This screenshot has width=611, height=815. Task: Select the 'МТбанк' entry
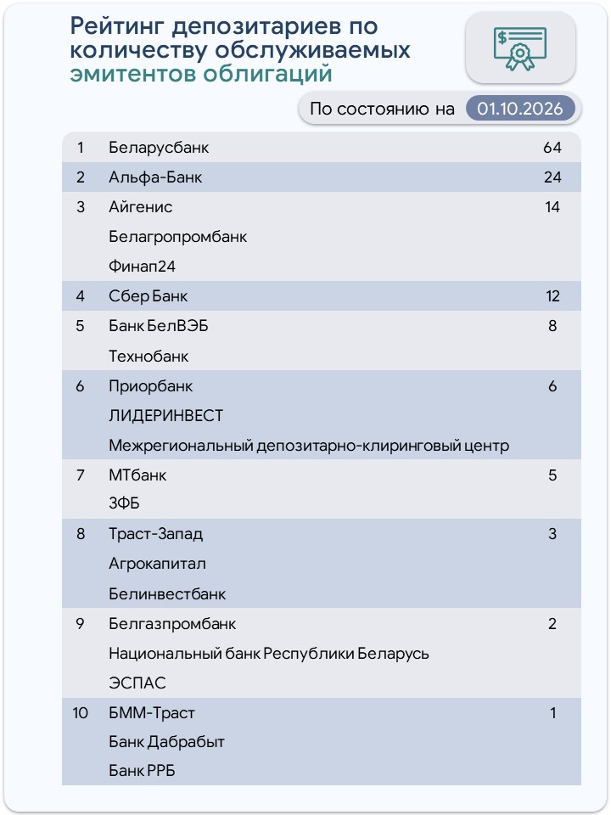(137, 475)
